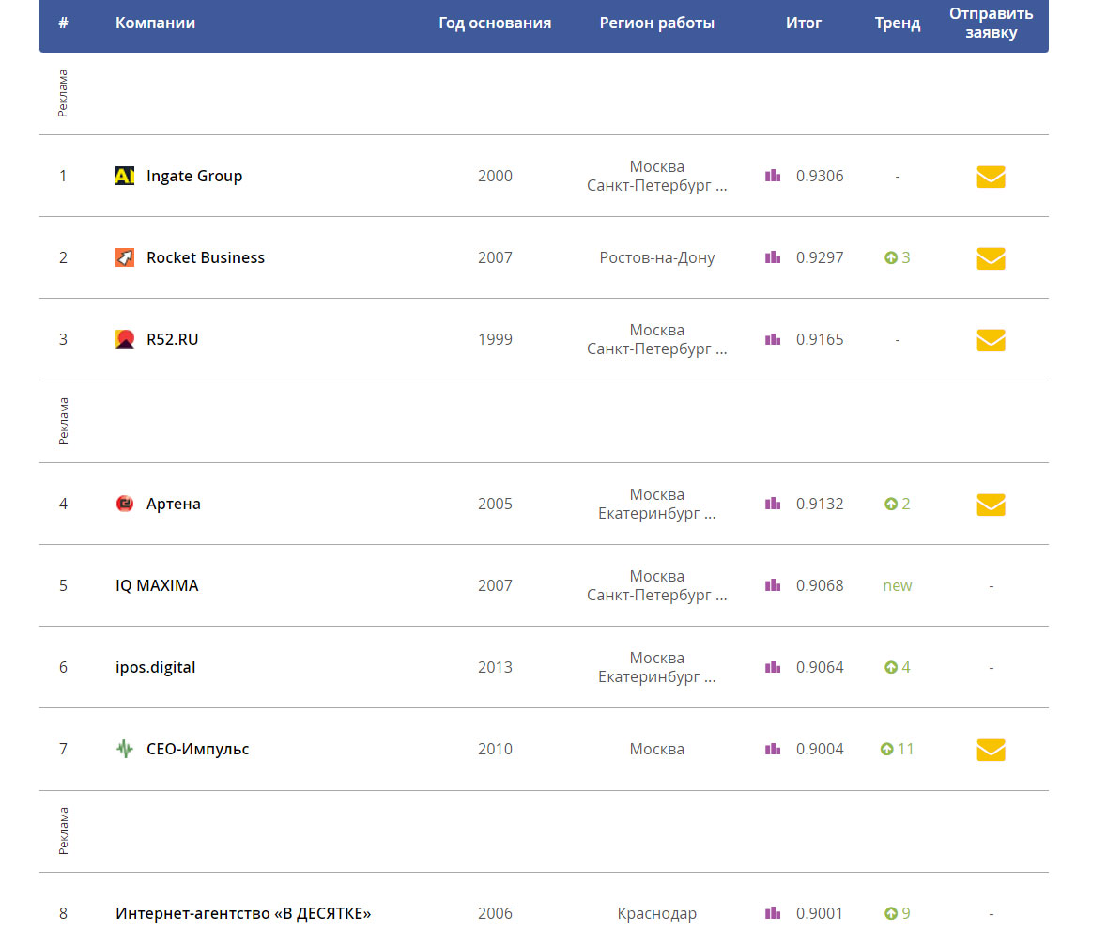Open the IQ MAXIMA score chart icon
This screenshot has height=947, width=1107.
[x=773, y=585]
